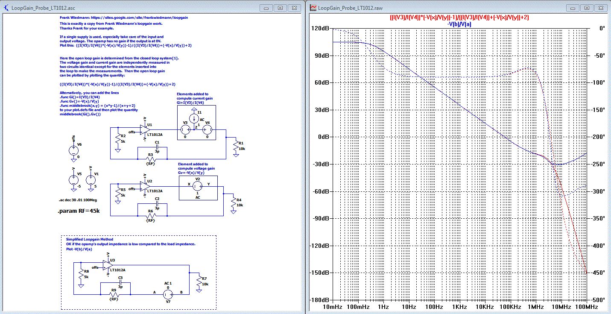This screenshot has height=314, width=611.
Task: Minimize the LoopGain_Probe_LT1012.asc schematic window
Action: click(266, 8)
